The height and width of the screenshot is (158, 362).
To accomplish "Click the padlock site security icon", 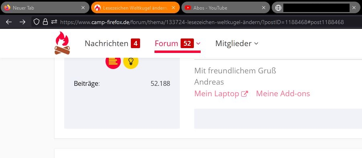I will point(45,22).
